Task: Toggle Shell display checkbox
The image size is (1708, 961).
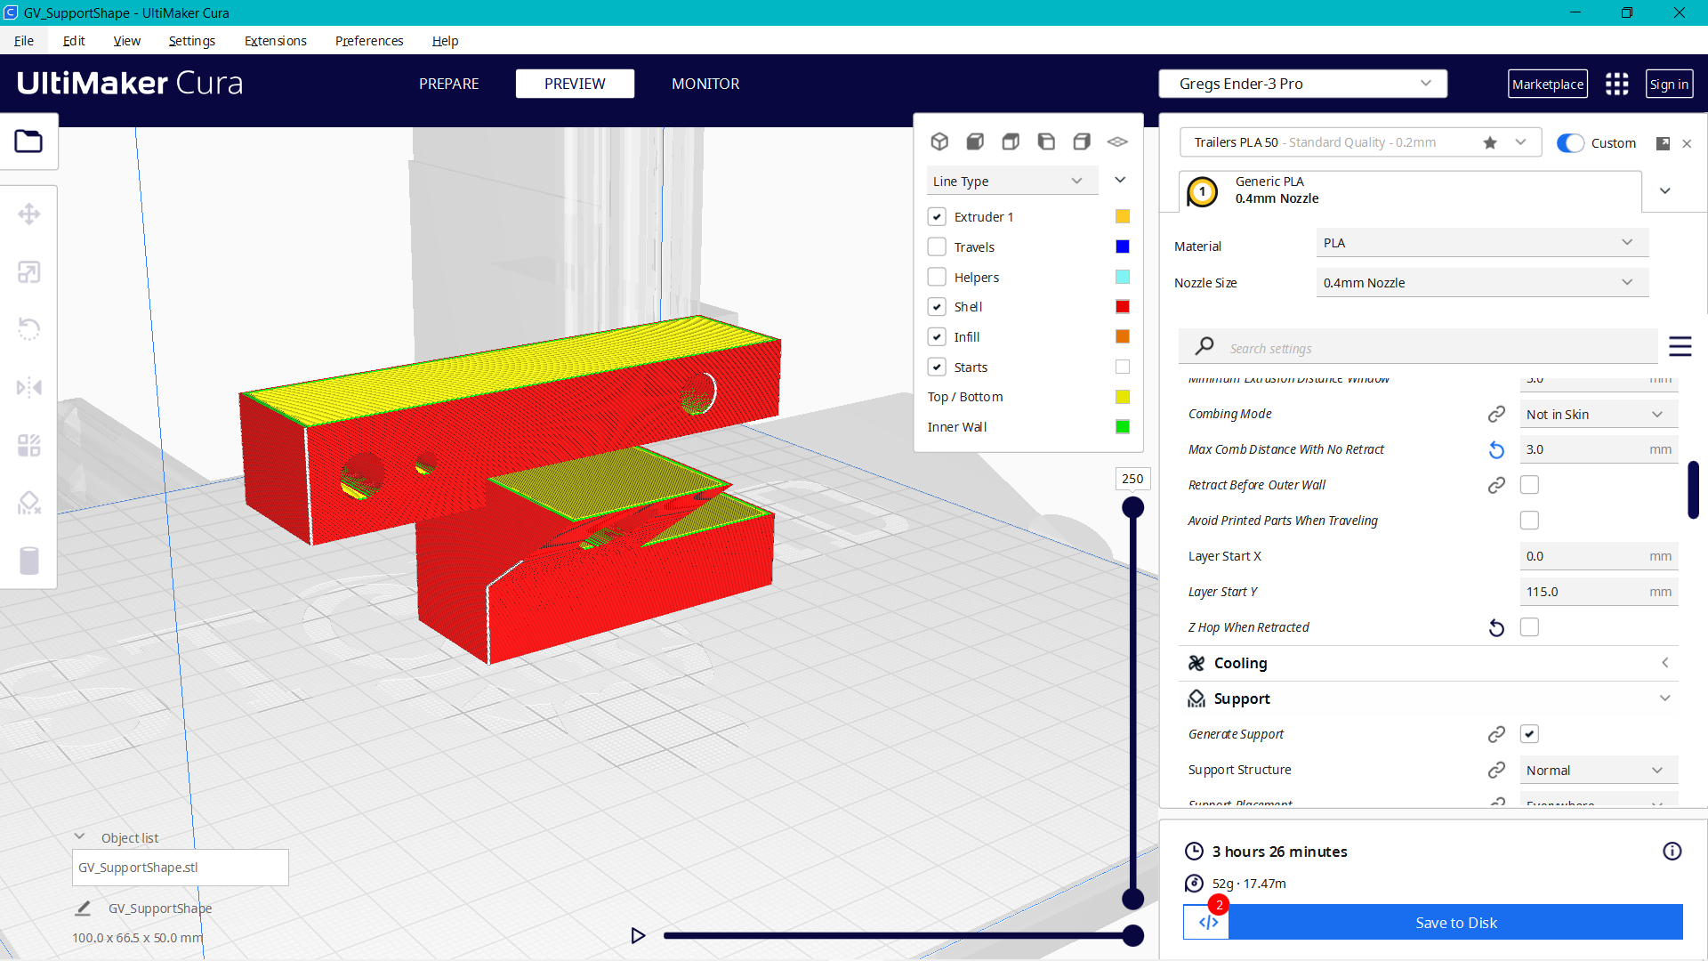Action: pos(937,306)
